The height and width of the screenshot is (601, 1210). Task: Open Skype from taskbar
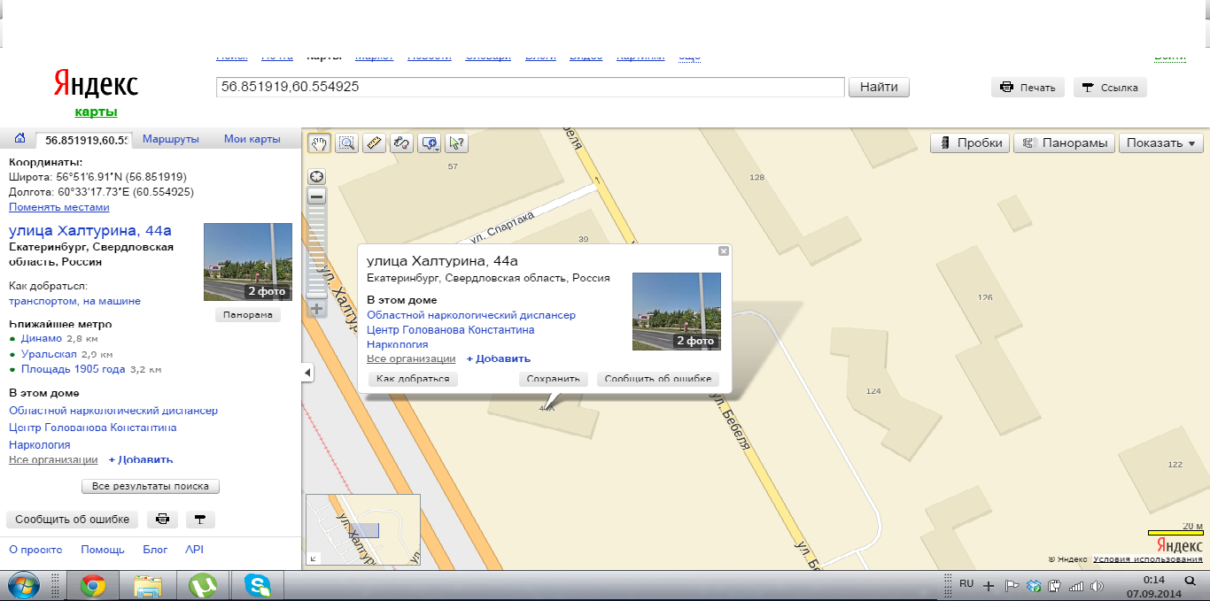[x=258, y=586]
